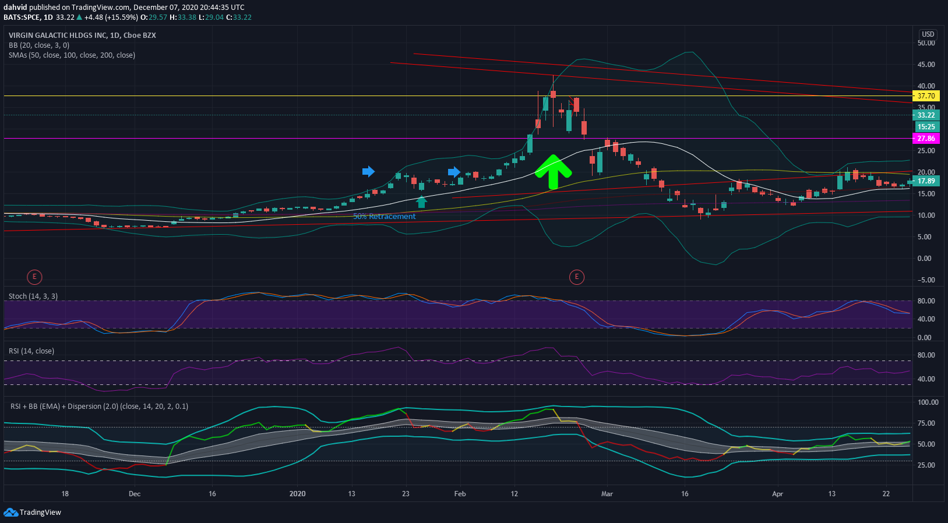The width and height of the screenshot is (948, 523).
Task: Open the left earnings E marker
Action: (x=34, y=277)
